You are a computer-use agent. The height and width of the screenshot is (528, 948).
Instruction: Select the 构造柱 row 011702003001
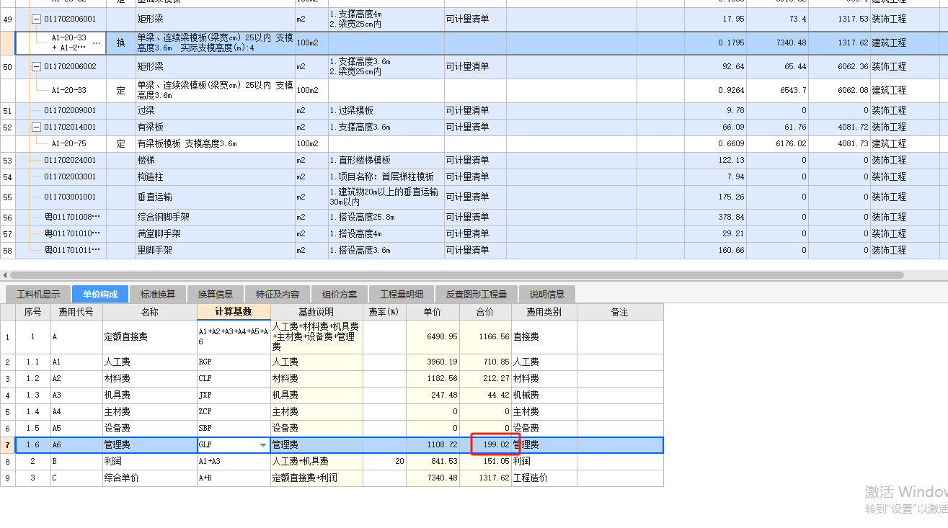coord(474,177)
